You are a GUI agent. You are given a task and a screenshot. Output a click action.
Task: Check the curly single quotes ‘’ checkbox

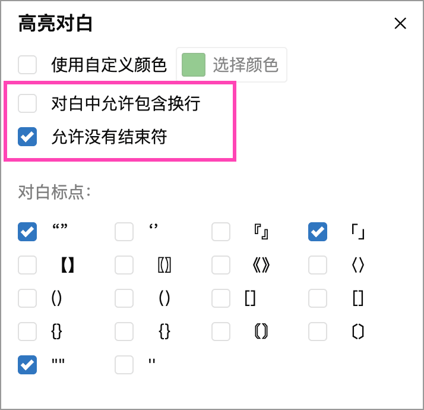coord(124,232)
